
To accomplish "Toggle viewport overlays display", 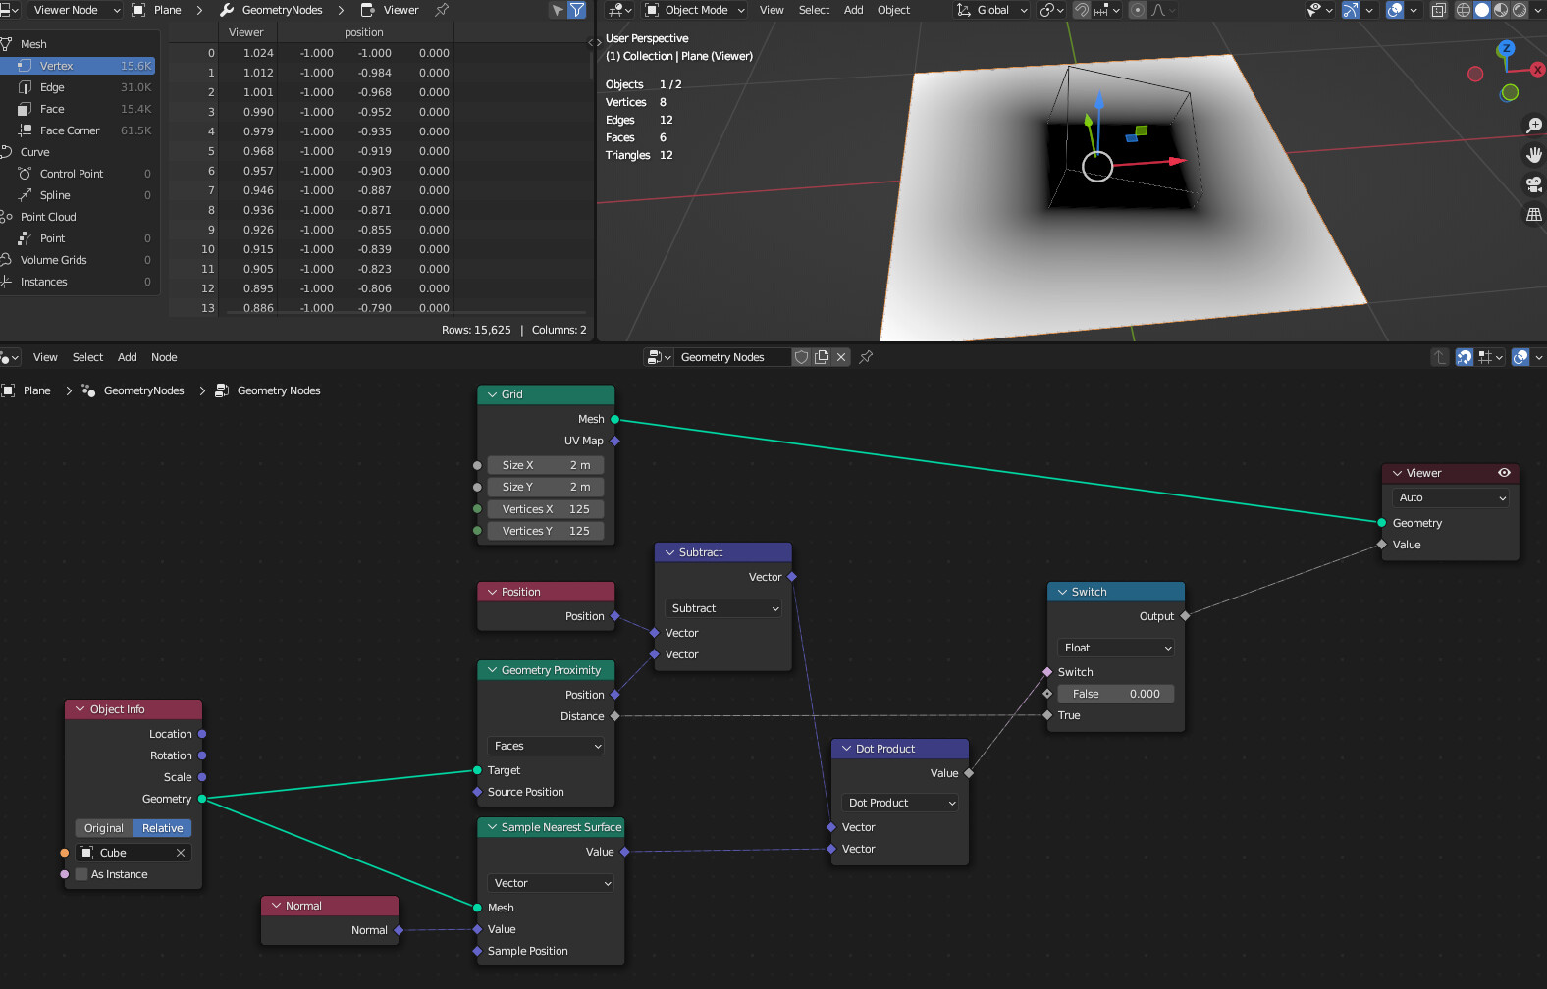I will pyautogui.click(x=1394, y=10).
